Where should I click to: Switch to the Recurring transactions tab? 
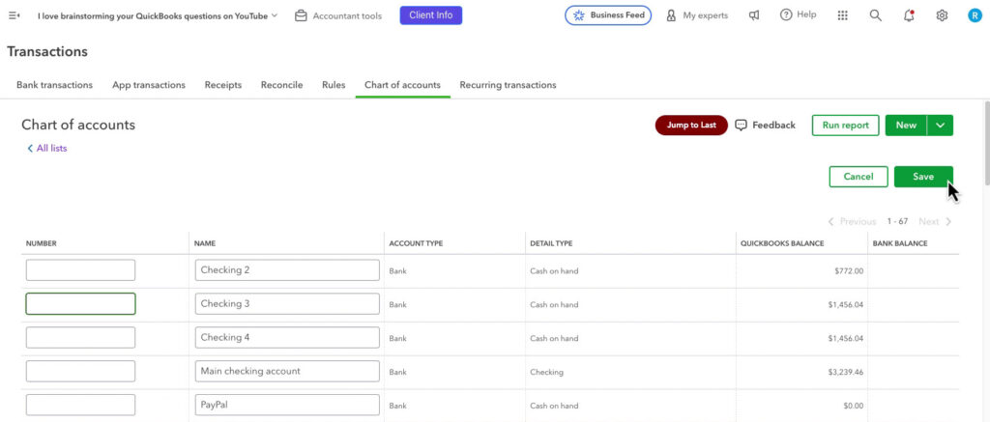point(508,85)
